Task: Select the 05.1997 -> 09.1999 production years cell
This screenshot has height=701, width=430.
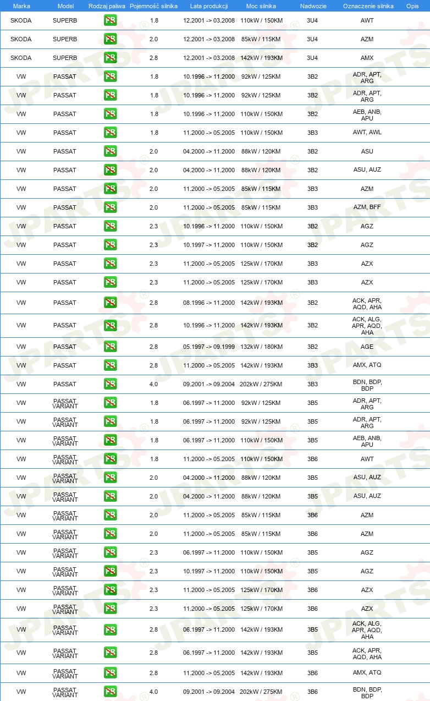Action: click(x=209, y=347)
